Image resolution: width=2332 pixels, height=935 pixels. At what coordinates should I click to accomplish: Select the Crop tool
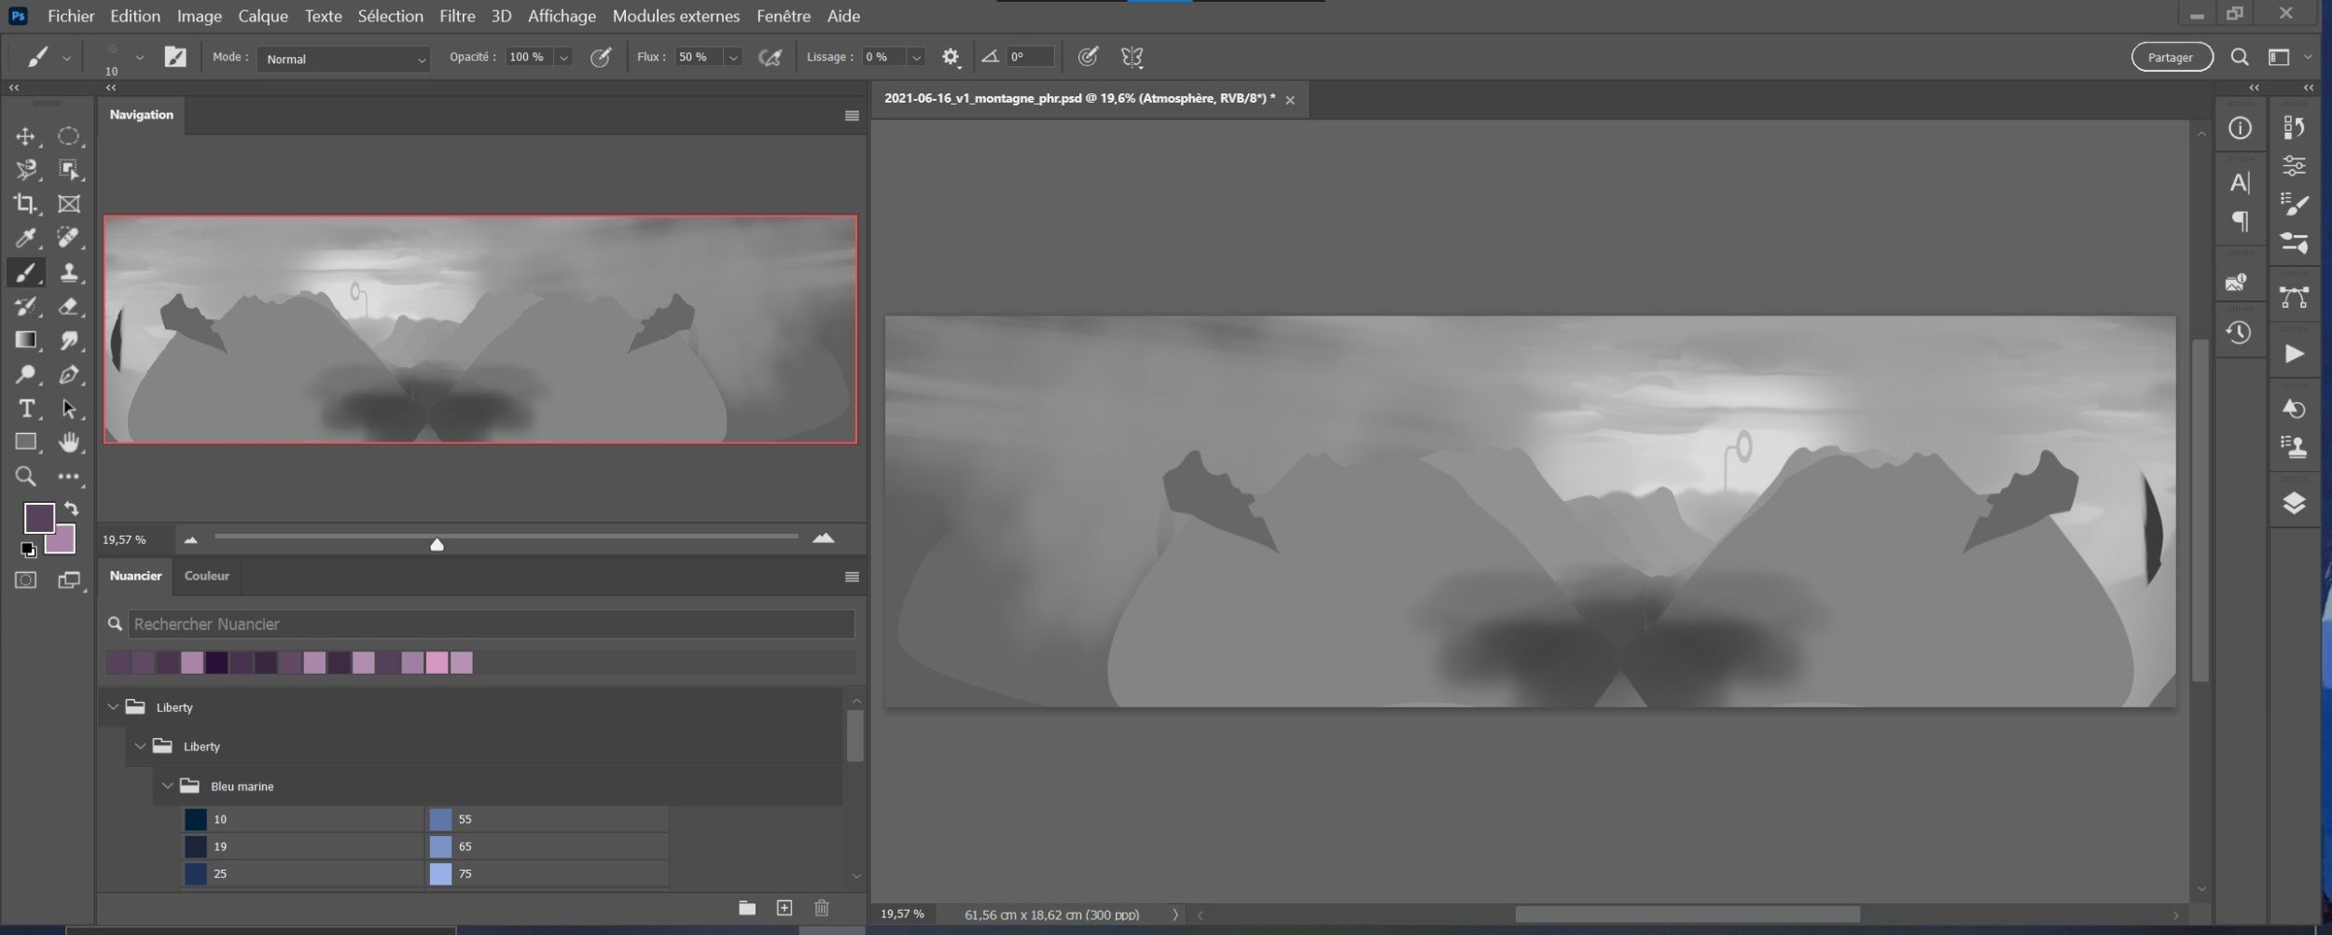[25, 203]
